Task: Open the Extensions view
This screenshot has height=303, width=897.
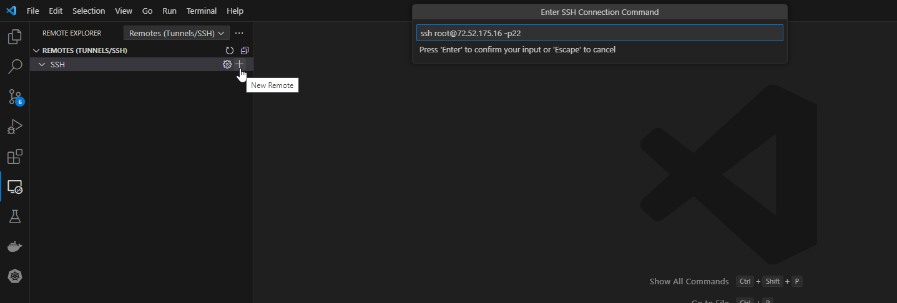Action: tap(14, 156)
